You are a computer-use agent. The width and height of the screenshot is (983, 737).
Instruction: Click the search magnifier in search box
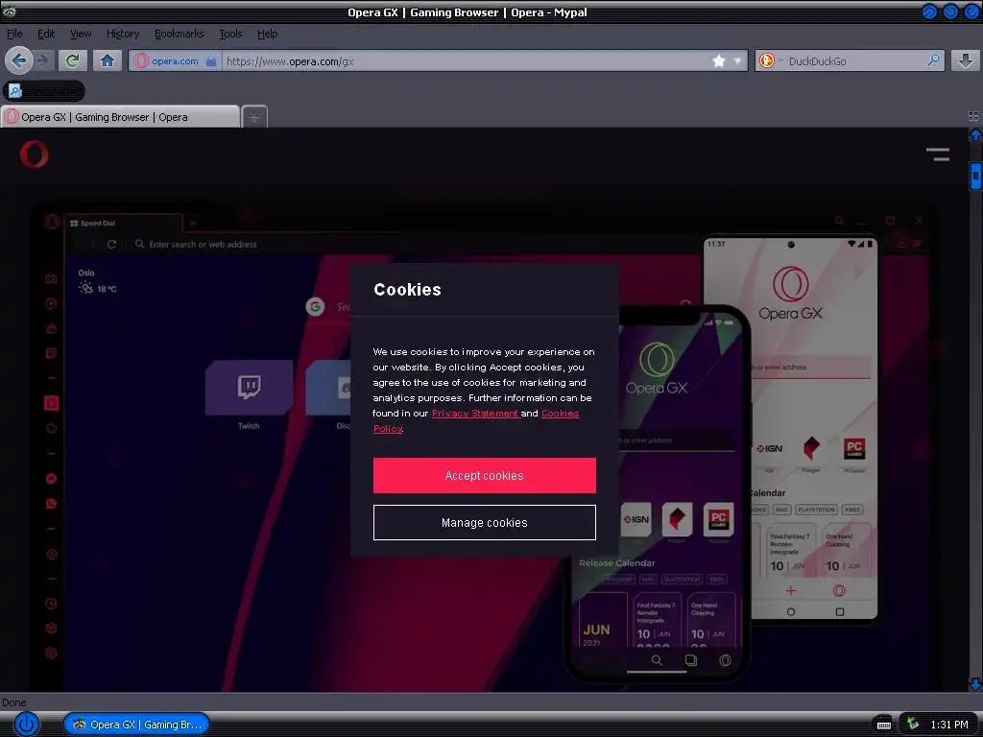tap(933, 60)
